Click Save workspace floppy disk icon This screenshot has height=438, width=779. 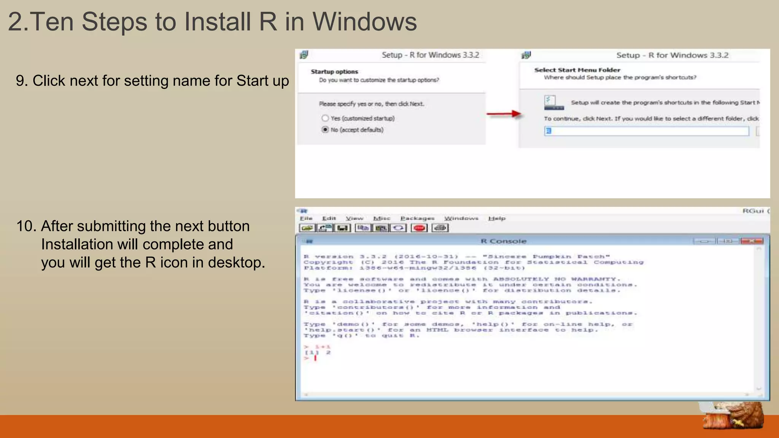tap(343, 228)
